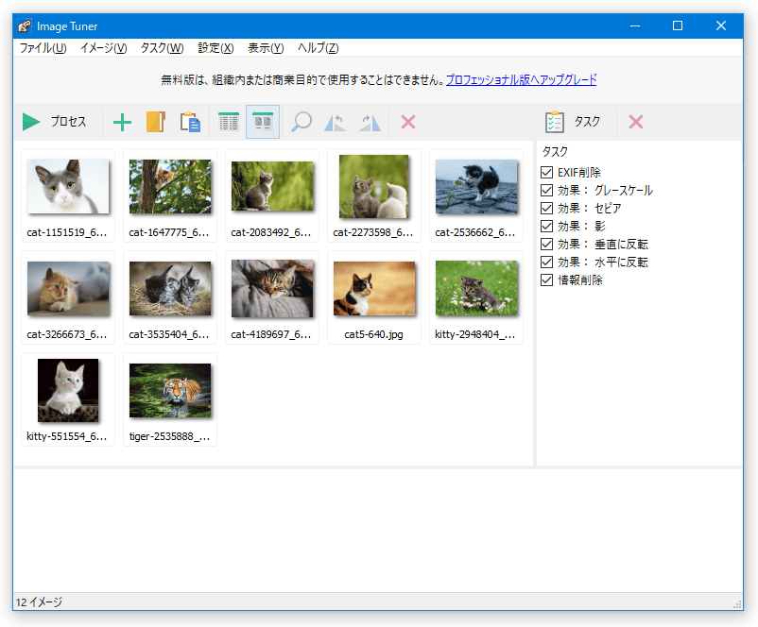The image size is (758, 627).
Task: Disable the 効果：影 task
Action: (546, 226)
